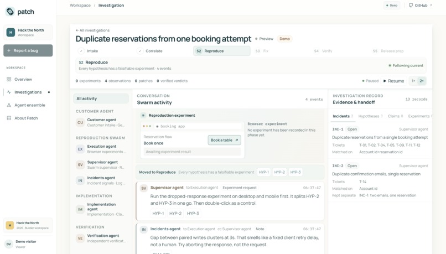Click the EX execution agent avatar
Viewport: 446px width, 254px height.
point(80,149)
